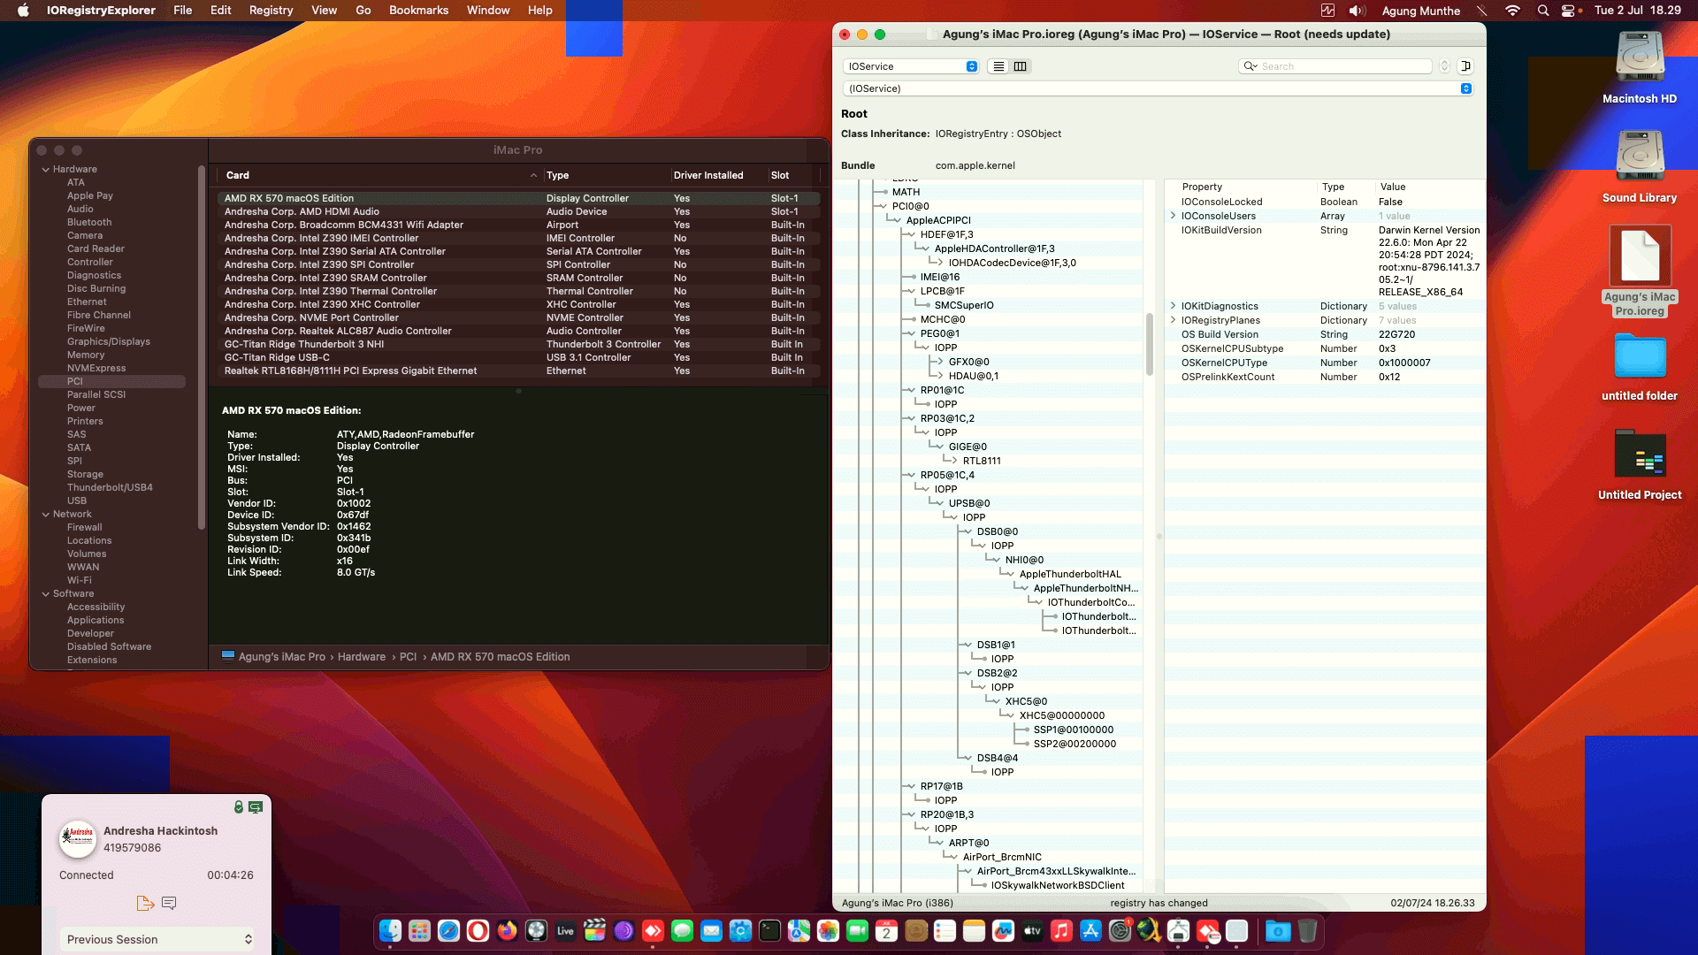Switch IORegistryExplorer to column view

pos(1021,66)
